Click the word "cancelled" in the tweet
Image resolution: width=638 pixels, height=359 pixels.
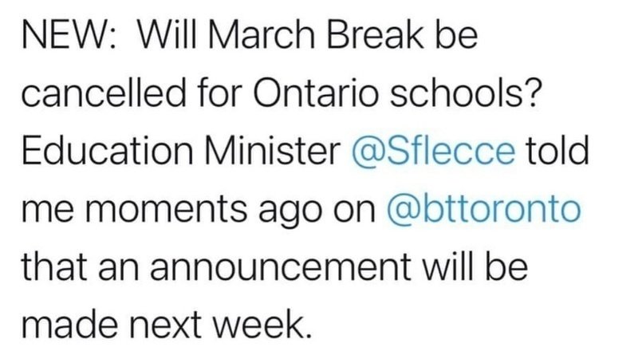coord(103,93)
